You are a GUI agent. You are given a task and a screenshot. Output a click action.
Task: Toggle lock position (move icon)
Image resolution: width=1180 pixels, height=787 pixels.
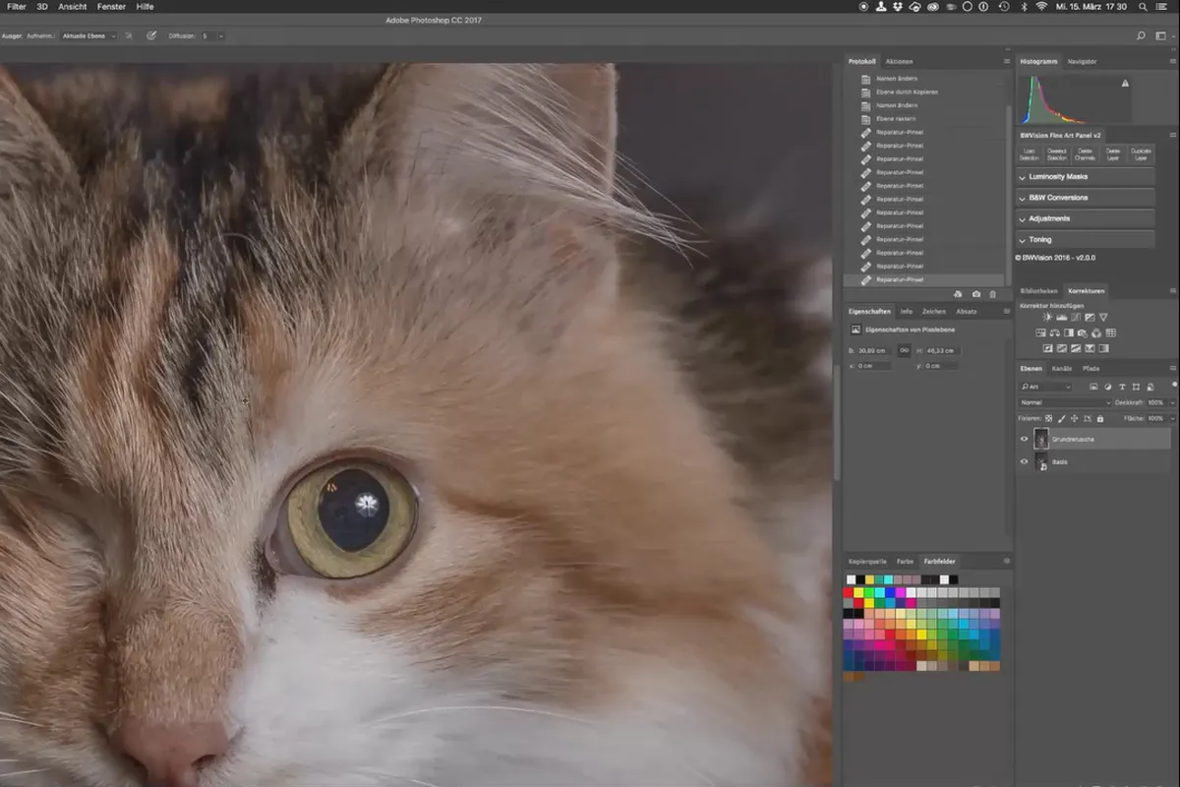[1075, 419]
